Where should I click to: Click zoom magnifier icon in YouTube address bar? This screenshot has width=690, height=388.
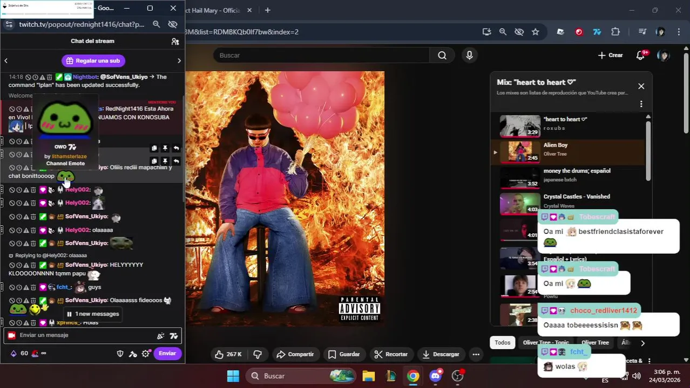tap(503, 32)
